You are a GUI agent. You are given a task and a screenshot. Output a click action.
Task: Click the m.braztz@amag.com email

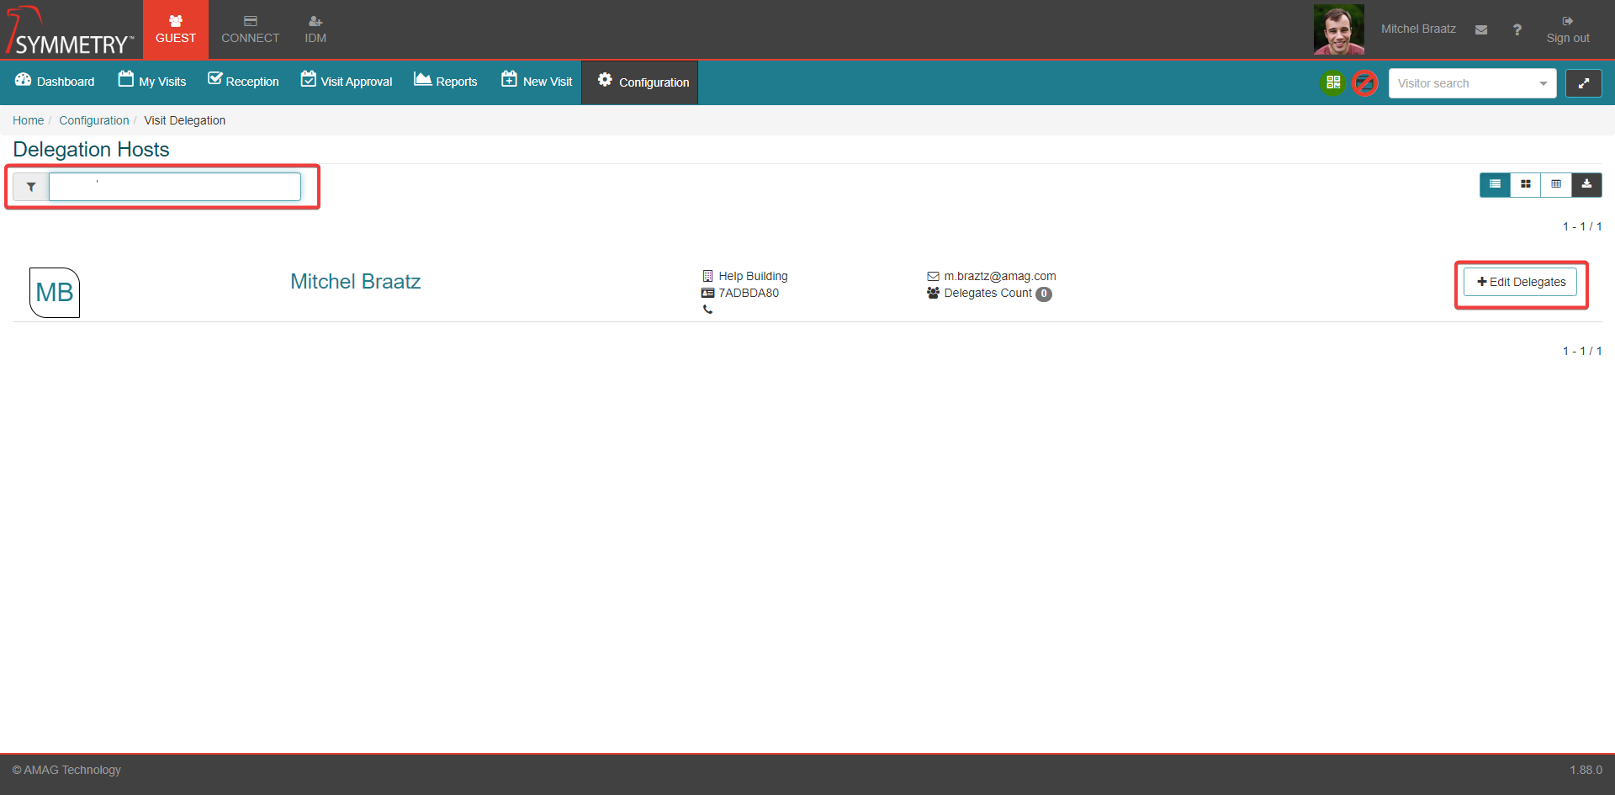pyautogui.click(x=999, y=276)
